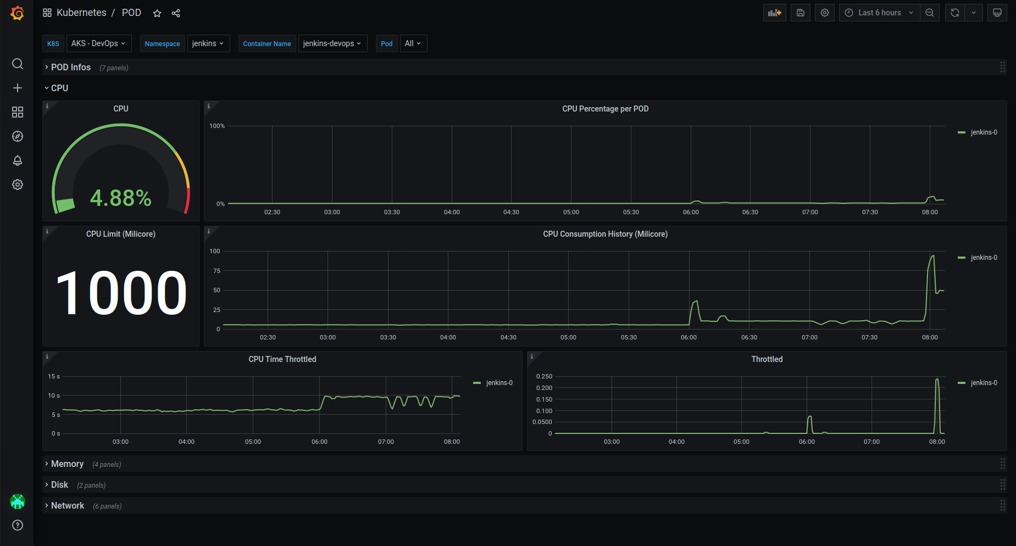This screenshot has height=546, width=1016.
Task: Click the Create plus icon in sidebar
Action: pyautogui.click(x=18, y=88)
